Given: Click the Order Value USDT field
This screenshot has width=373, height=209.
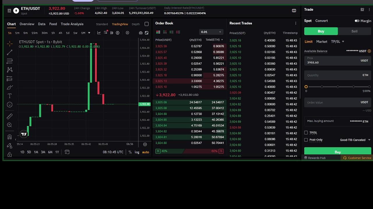Looking at the screenshot, I should [338, 102].
